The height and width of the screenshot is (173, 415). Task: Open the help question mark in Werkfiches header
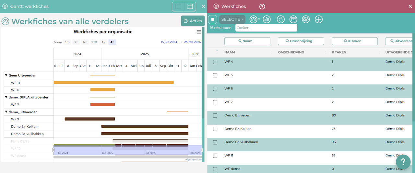coord(262,6)
